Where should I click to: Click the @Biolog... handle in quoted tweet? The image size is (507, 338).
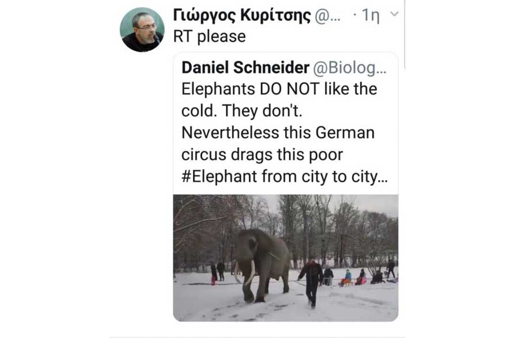point(350,67)
